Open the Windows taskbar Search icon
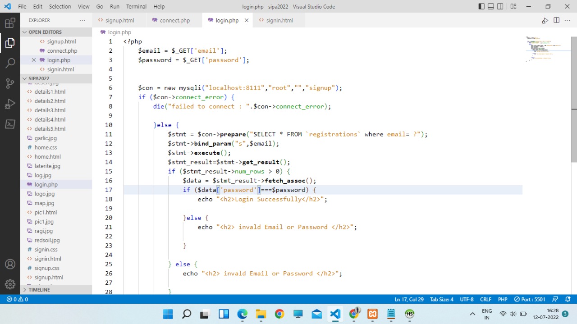Screen dimensions: 577x324 (x=187, y=314)
